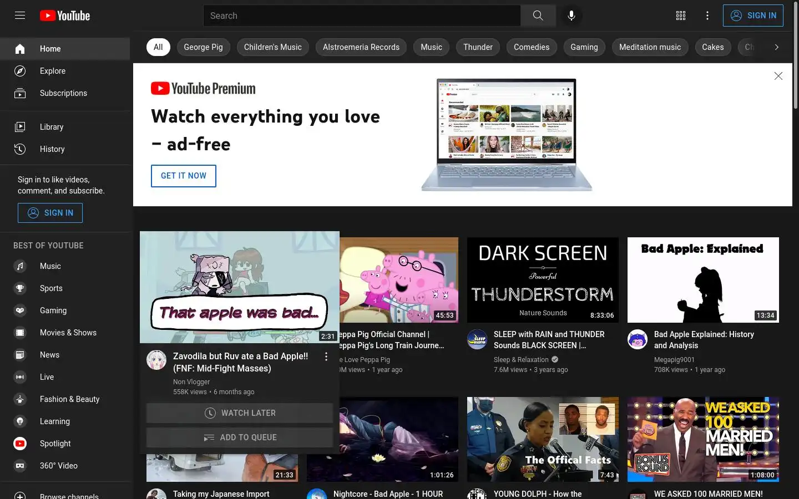Open Peppa Pig Long Train thumbnail
Viewport: 799px width, 499px height.
(399, 280)
